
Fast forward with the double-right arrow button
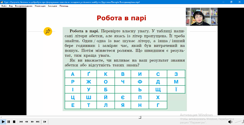(x=32, y=122)
